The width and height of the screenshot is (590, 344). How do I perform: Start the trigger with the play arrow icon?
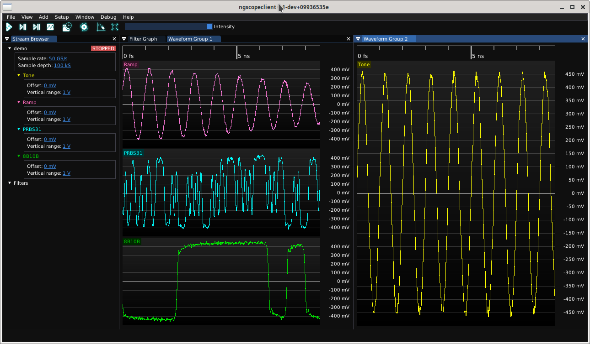click(x=9, y=27)
